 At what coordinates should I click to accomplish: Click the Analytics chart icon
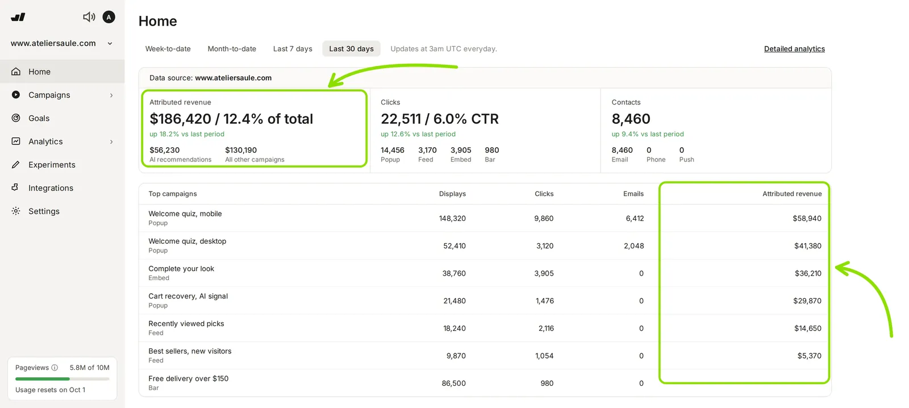pos(16,141)
